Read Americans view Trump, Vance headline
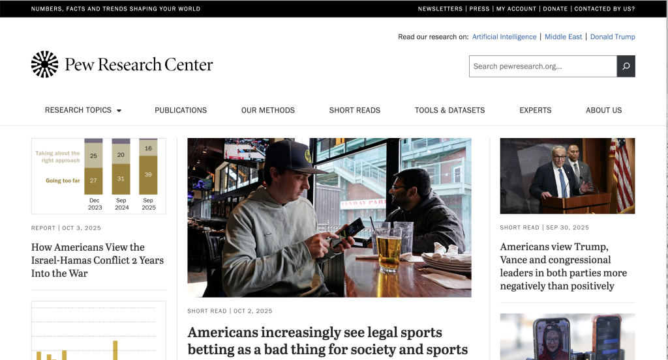The height and width of the screenshot is (360, 668). coord(563,266)
